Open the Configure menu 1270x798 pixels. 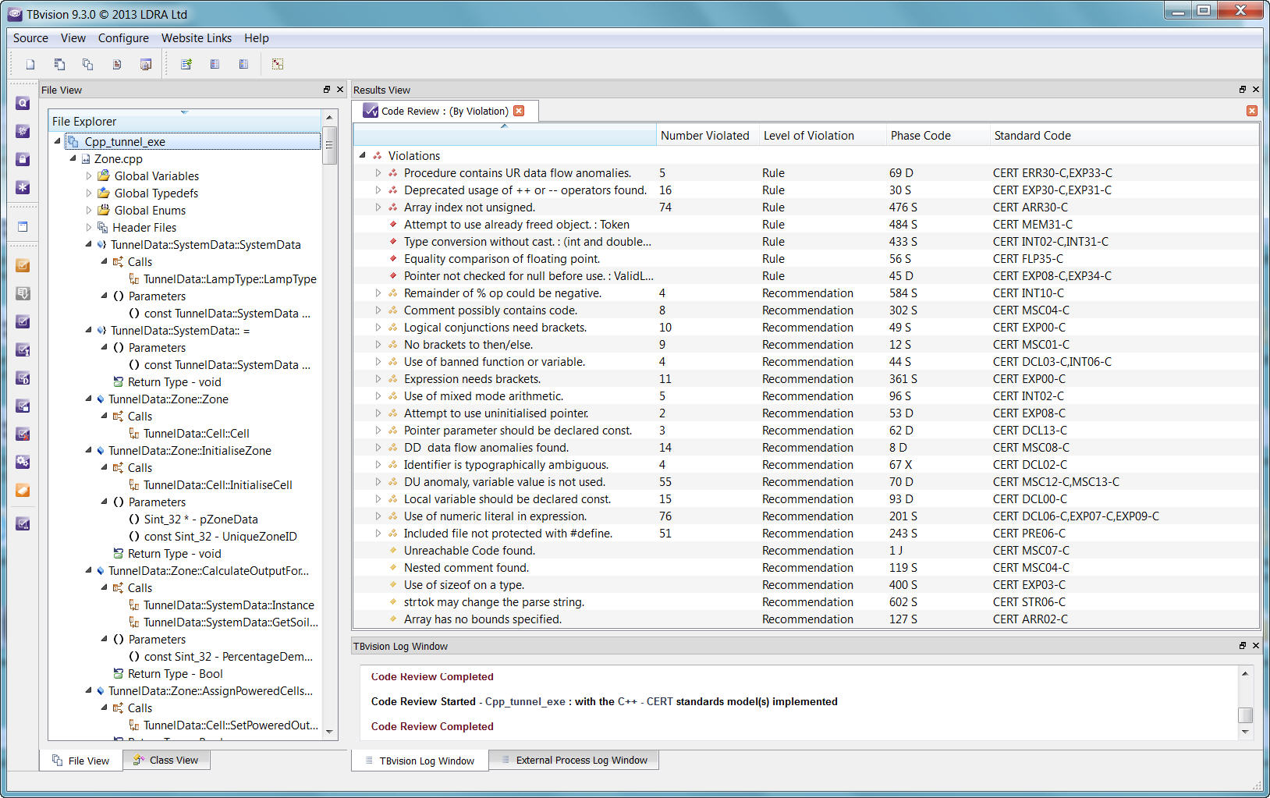pyautogui.click(x=123, y=38)
